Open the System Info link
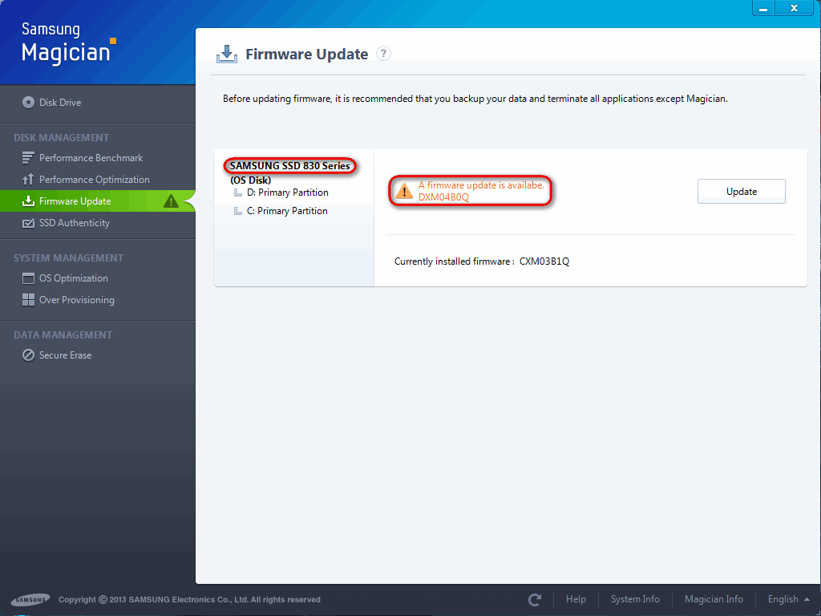The height and width of the screenshot is (616, 821). pyautogui.click(x=635, y=599)
